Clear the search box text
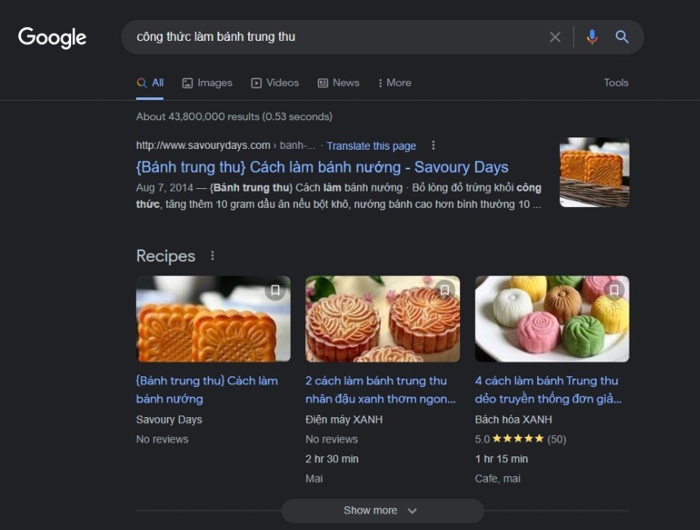This screenshot has height=530, width=700. click(555, 37)
